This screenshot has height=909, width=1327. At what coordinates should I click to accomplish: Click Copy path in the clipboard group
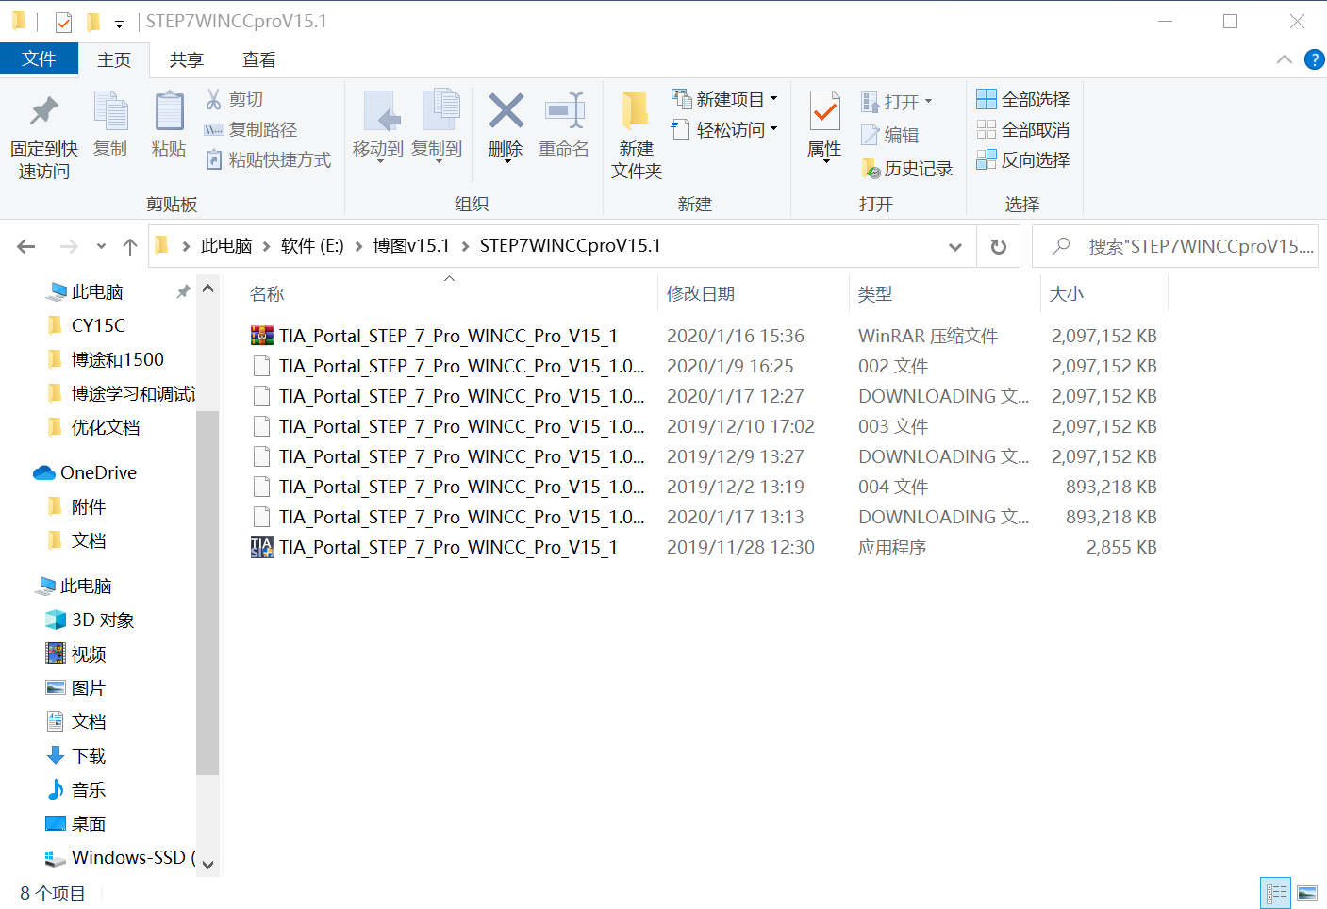pyautogui.click(x=251, y=129)
